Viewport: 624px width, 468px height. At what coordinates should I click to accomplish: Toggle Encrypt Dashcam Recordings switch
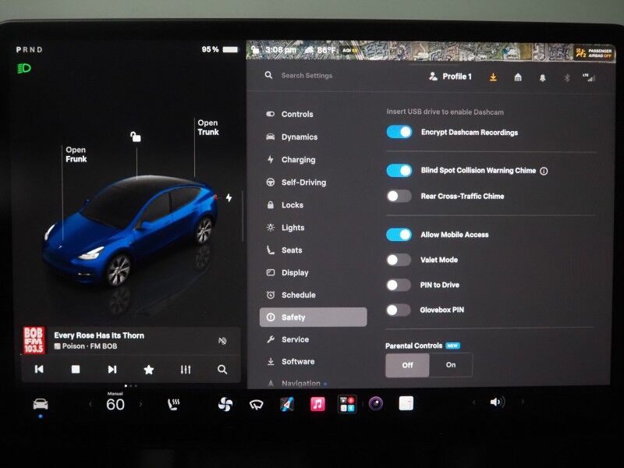pyautogui.click(x=399, y=132)
